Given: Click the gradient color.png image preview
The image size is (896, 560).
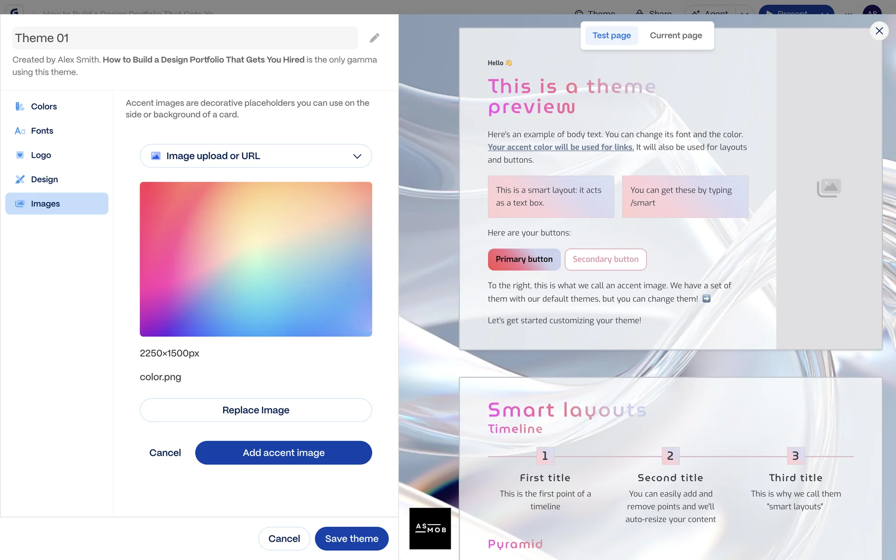Looking at the screenshot, I should click(256, 259).
